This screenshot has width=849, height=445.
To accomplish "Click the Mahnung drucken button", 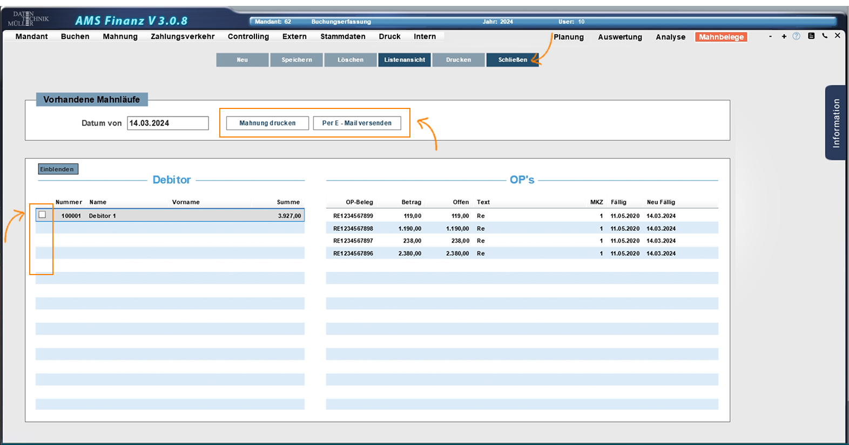I will tap(267, 123).
